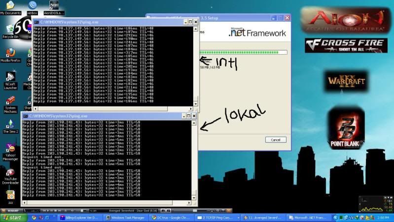Open system menu icon of top ping window
The width and height of the screenshot is (394, 222).
[36, 22]
